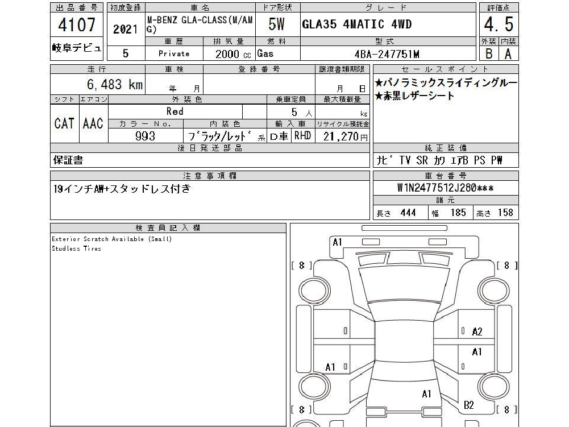The height and width of the screenshot is (427, 569).
Task: Select chassis number W1N2477512J280***
Action: coord(445,188)
